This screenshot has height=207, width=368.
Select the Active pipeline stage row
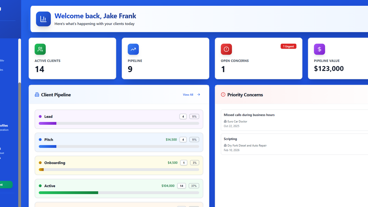(119, 189)
